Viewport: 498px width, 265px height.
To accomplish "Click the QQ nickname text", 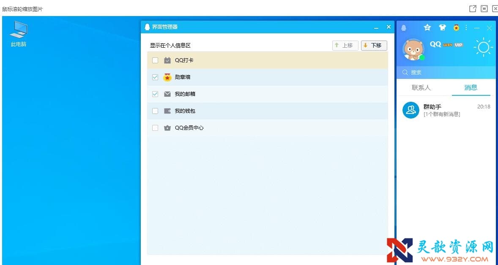I will point(435,44).
